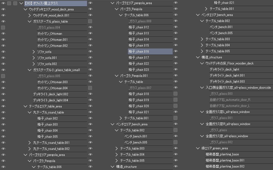Hide 緑エリア_green_area with its eye icon
Image resolution: width=273 pixels, height=170 pixels.
coord(176,148)
